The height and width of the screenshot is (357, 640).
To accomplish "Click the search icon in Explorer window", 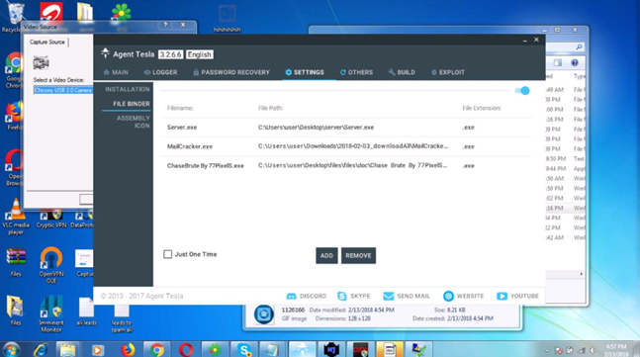I will pyautogui.click(x=579, y=46).
